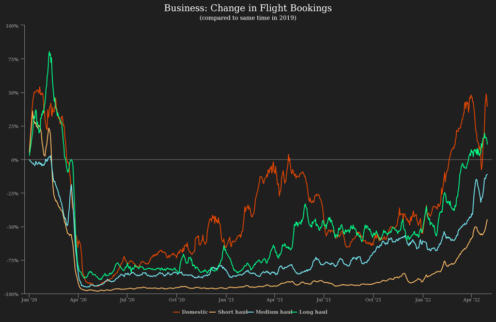Select the Apr '22 x-axis label

tap(471, 299)
